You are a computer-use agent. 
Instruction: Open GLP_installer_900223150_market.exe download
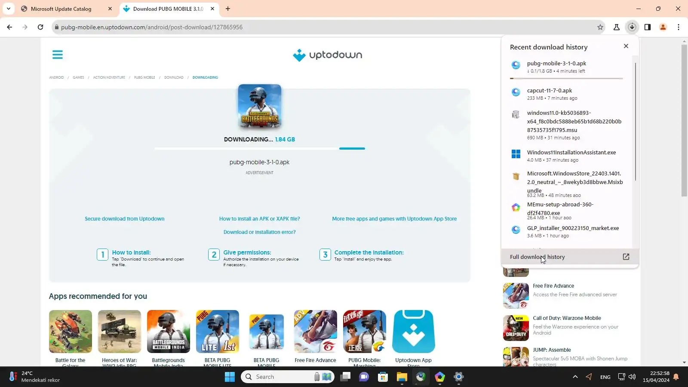click(x=567, y=231)
